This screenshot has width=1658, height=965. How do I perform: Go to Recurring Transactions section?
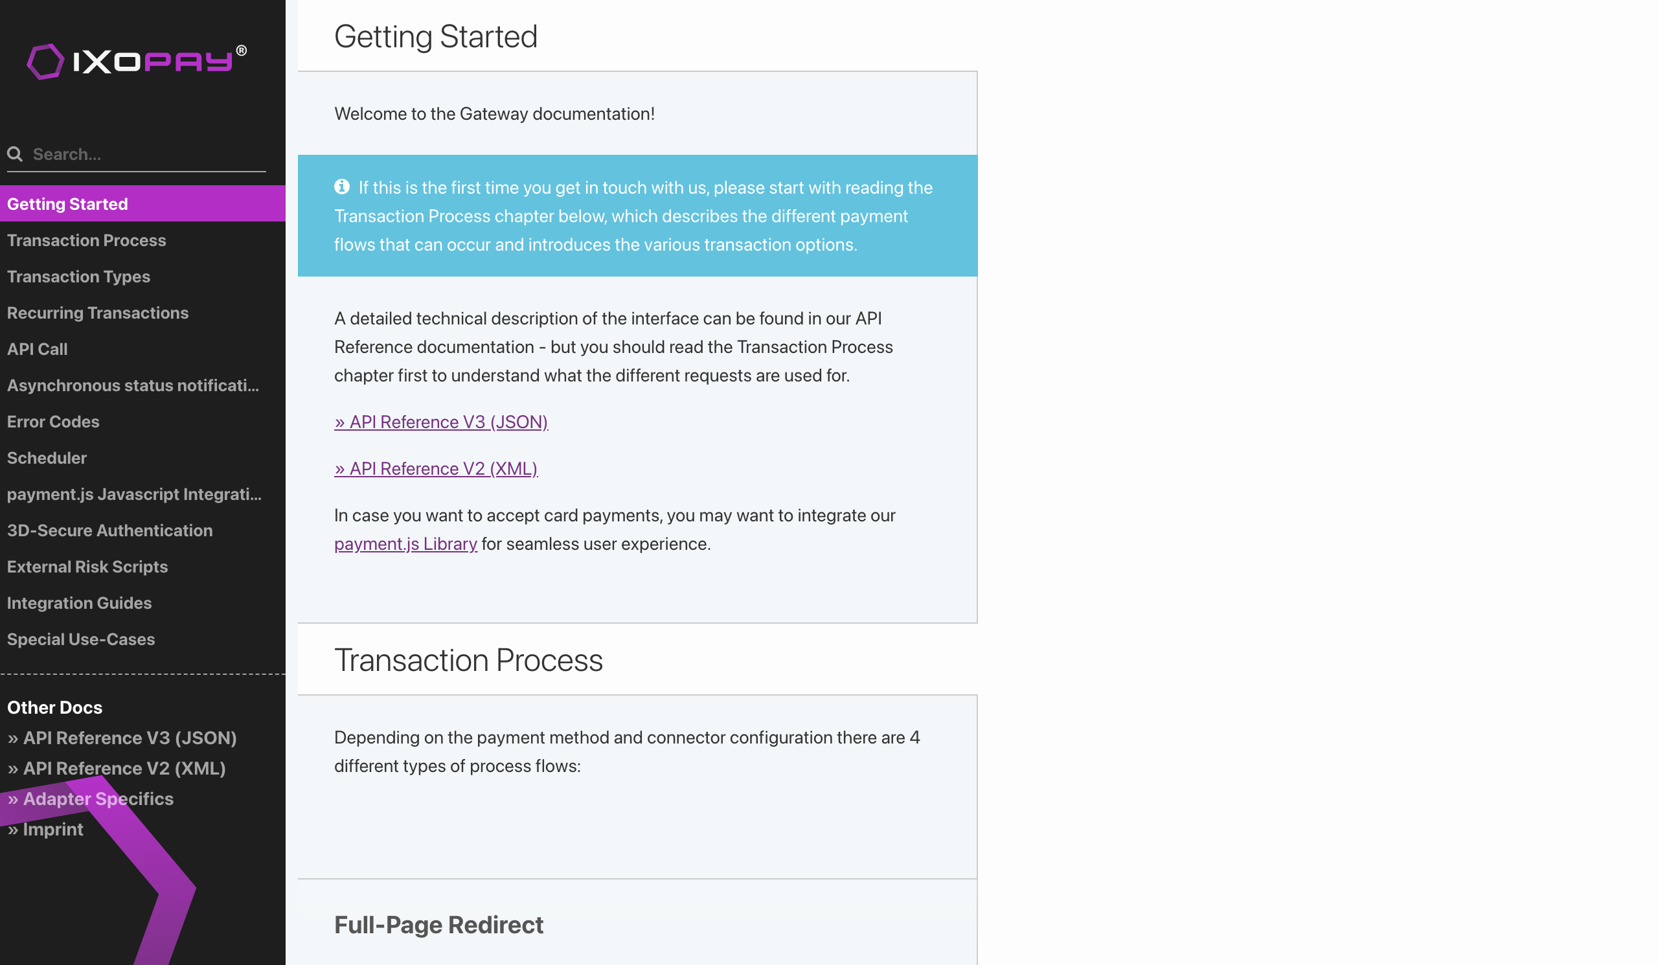pos(142,312)
